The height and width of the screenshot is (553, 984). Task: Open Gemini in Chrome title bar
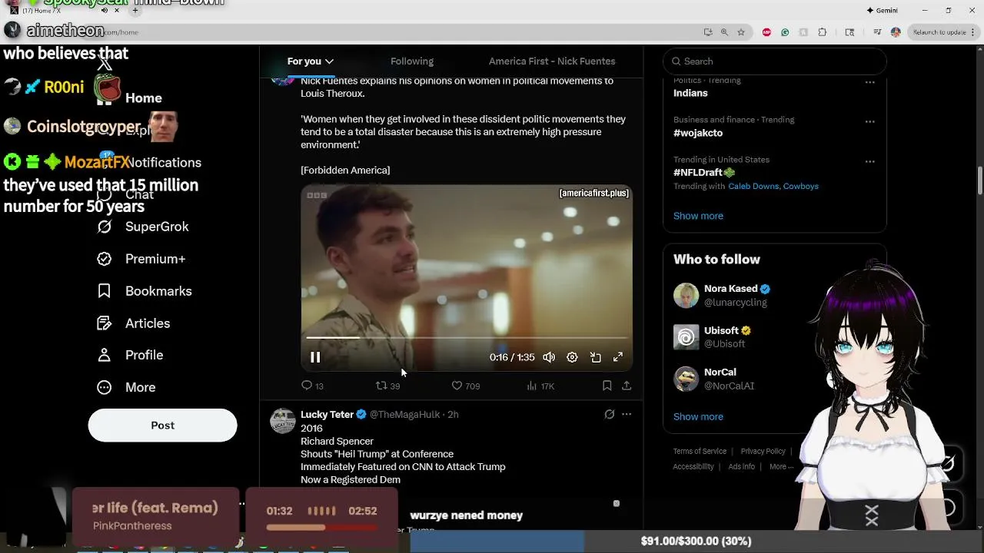[882, 11]
